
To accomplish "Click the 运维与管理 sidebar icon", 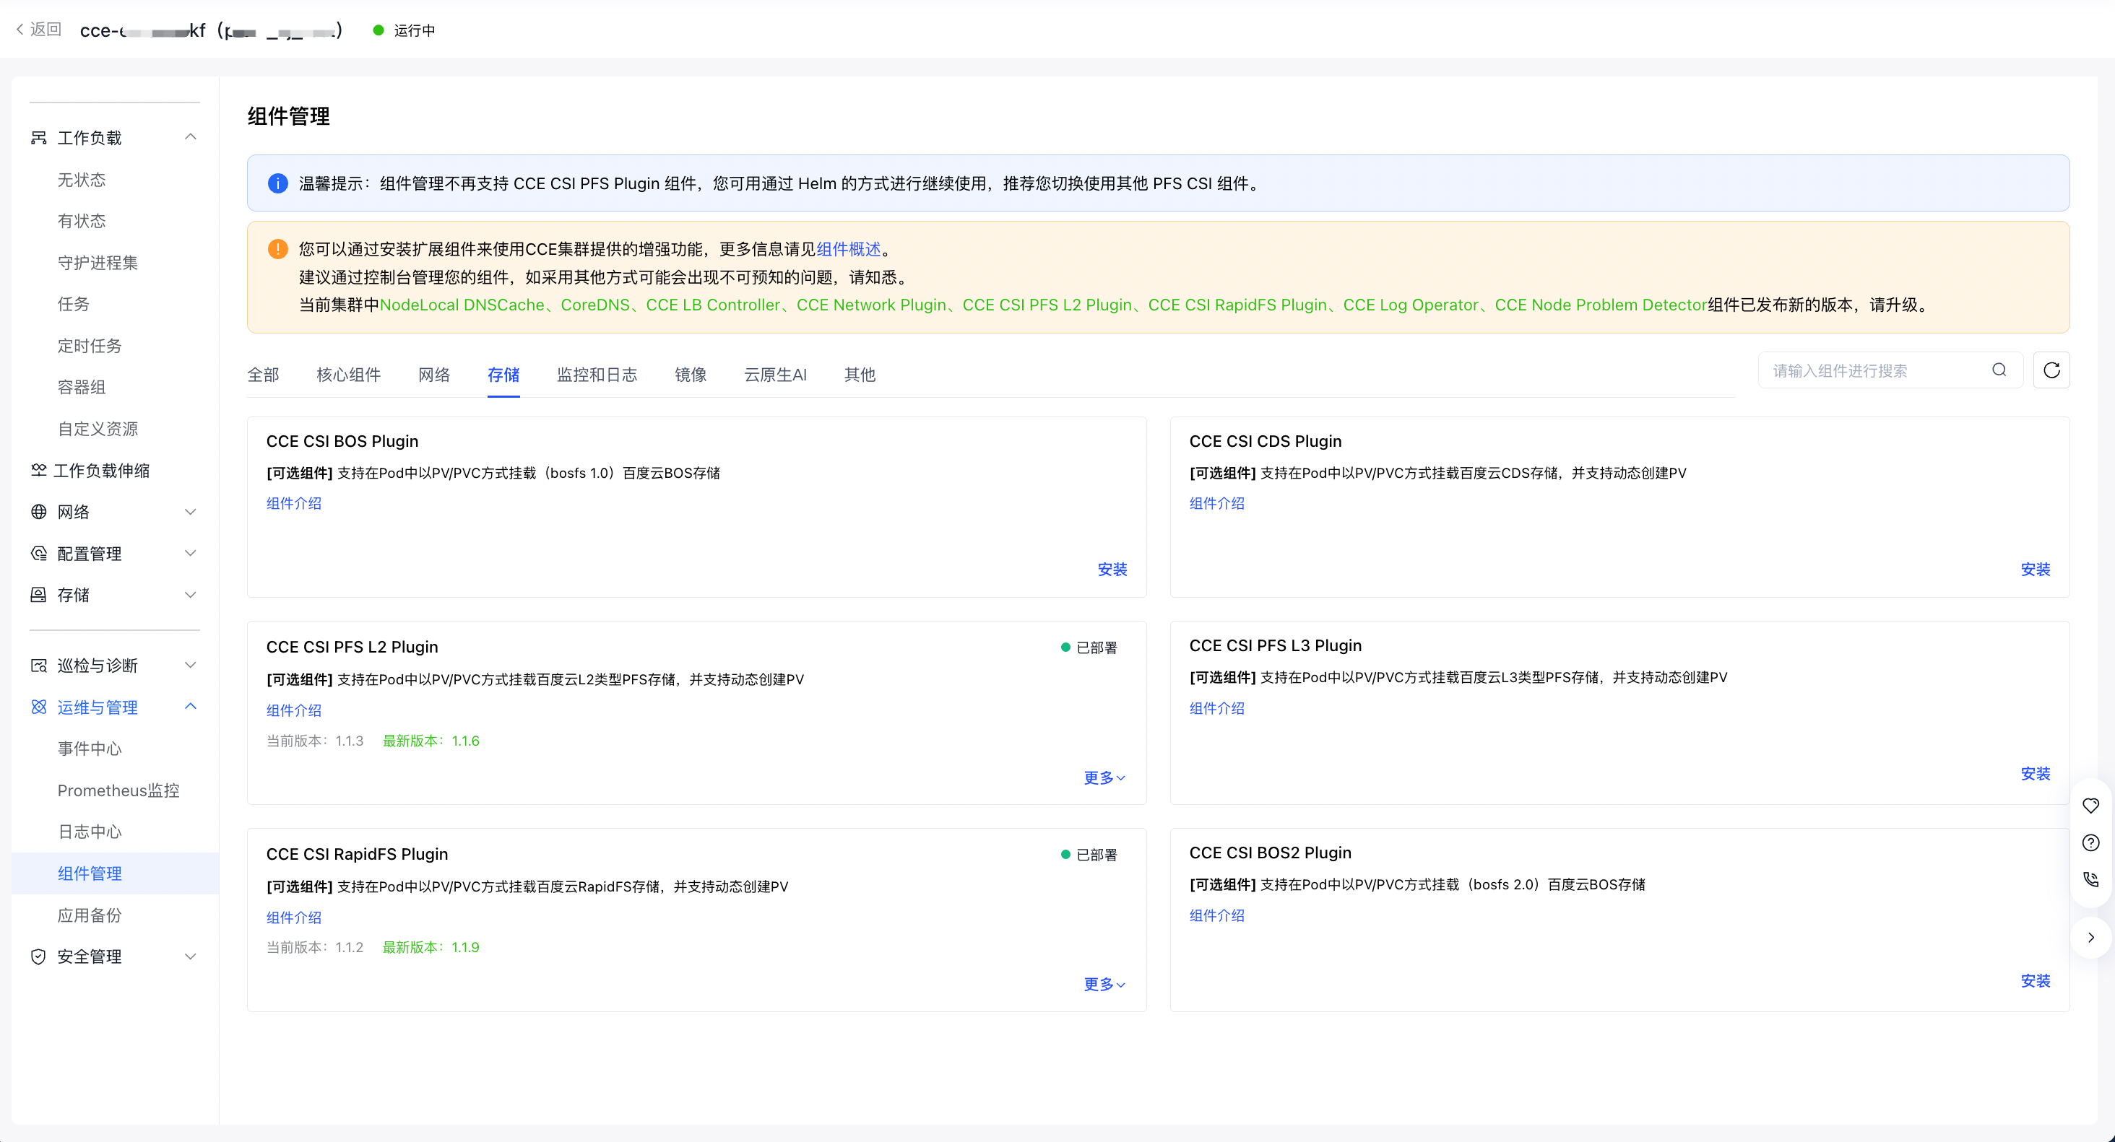I will [x=38, y=707].
